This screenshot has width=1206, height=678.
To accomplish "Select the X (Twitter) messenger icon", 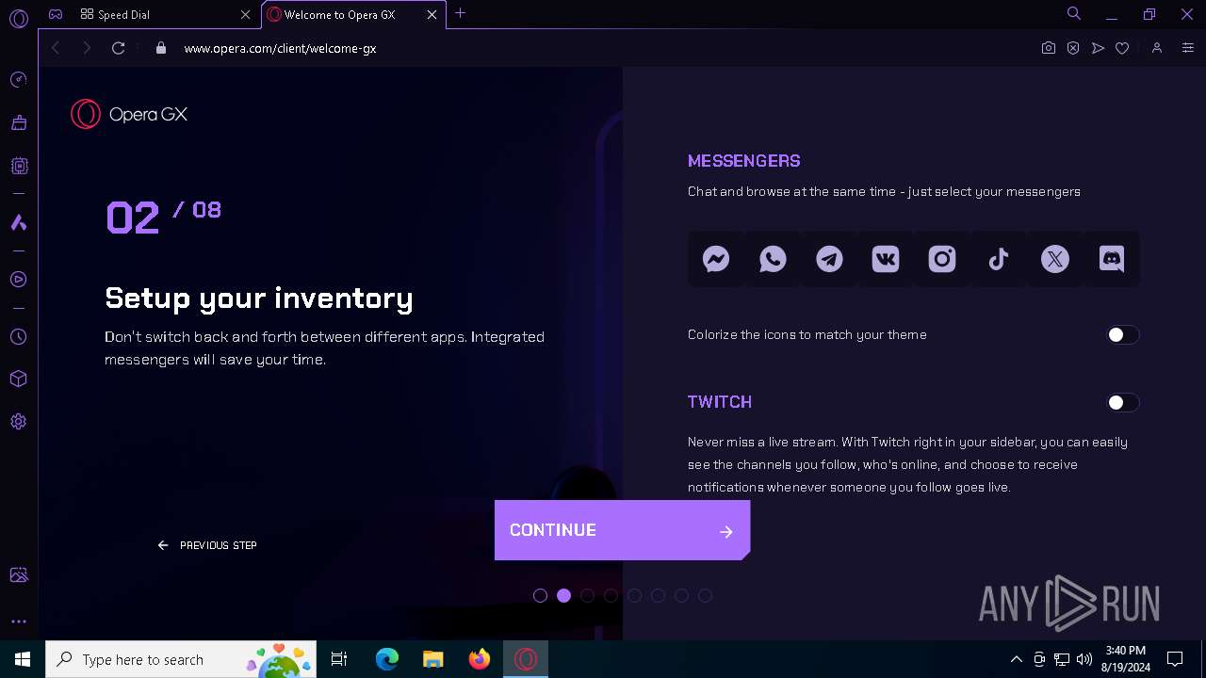I will click(1055, 259).
